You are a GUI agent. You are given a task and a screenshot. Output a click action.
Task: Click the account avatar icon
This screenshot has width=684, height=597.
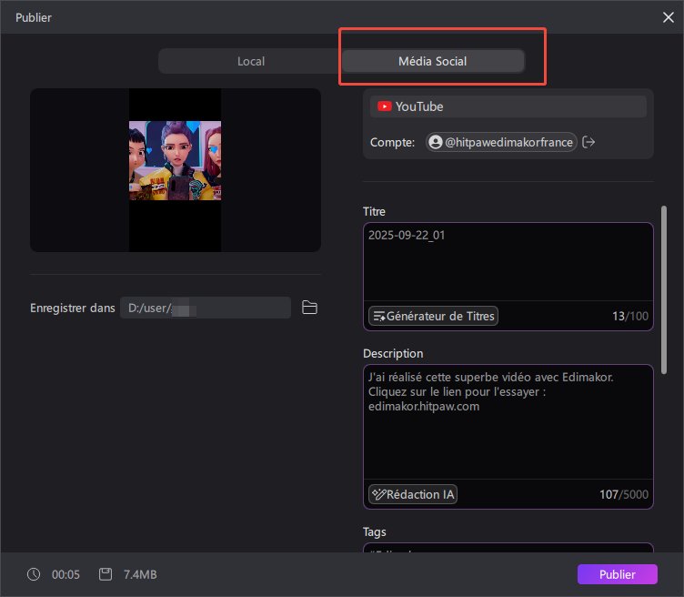pos(436,142)
